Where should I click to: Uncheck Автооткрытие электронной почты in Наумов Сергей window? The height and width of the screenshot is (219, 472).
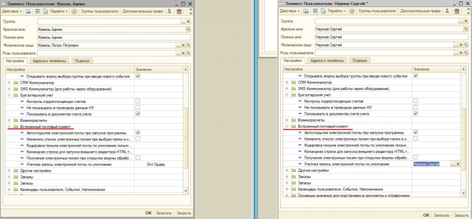tap(415, 132)
